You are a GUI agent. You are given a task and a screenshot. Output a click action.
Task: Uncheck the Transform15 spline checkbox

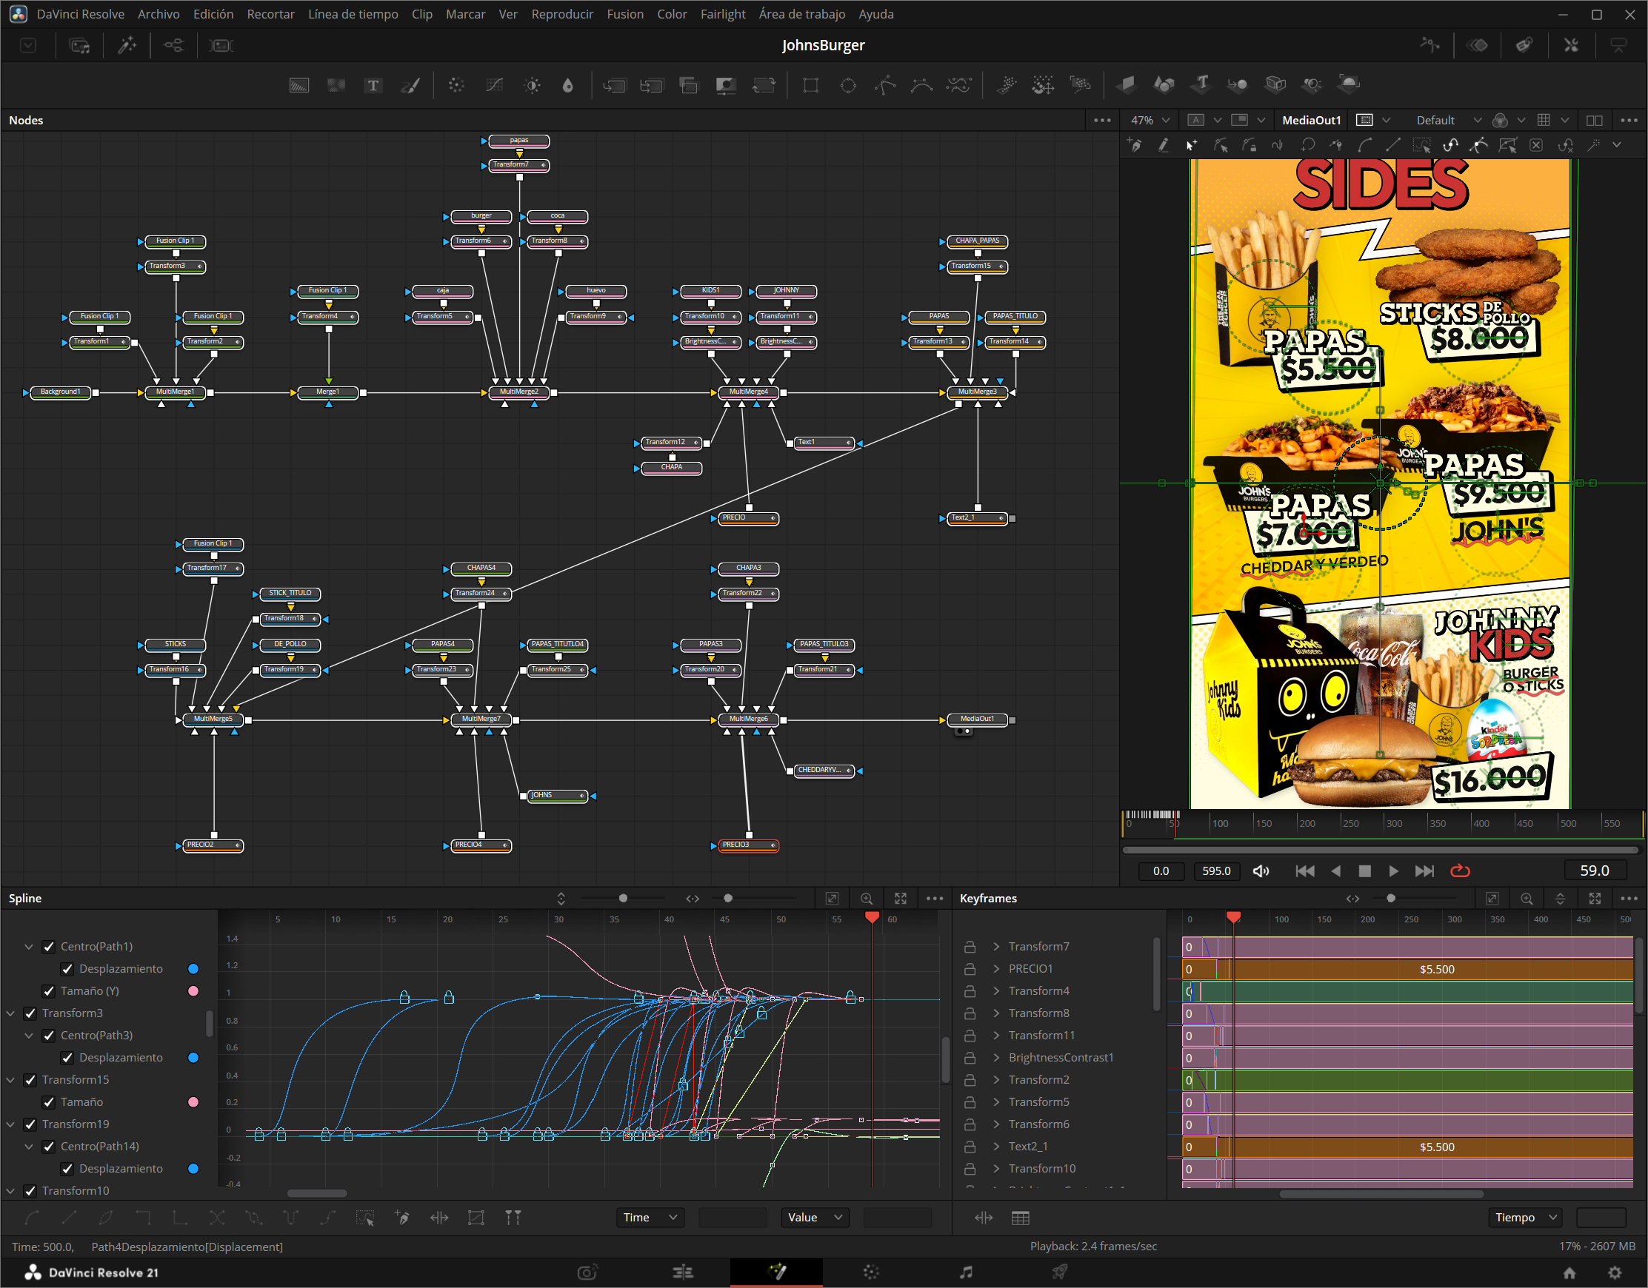(30, 1080)
